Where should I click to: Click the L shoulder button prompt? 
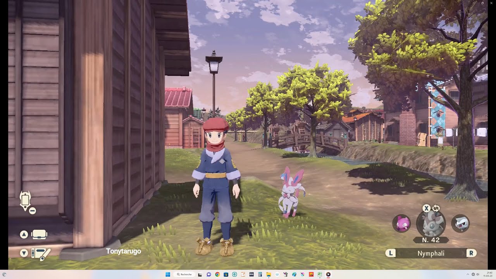[391, 253]
